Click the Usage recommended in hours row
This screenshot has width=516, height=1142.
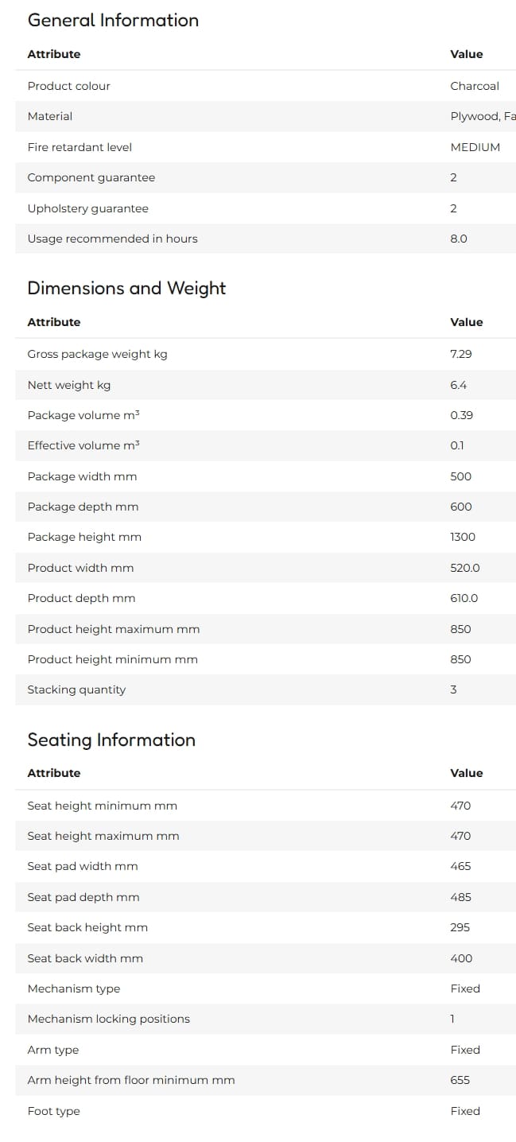point(266,239)
